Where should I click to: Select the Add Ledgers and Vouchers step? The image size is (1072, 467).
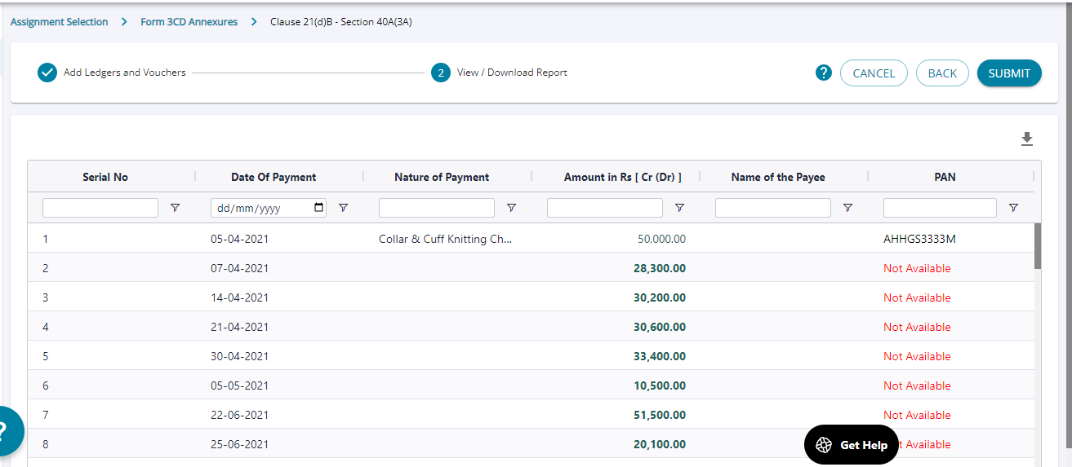point(124,73)
